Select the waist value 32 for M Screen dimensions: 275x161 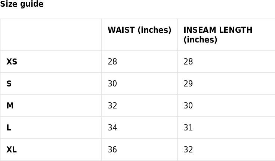(x=112, y=106)
